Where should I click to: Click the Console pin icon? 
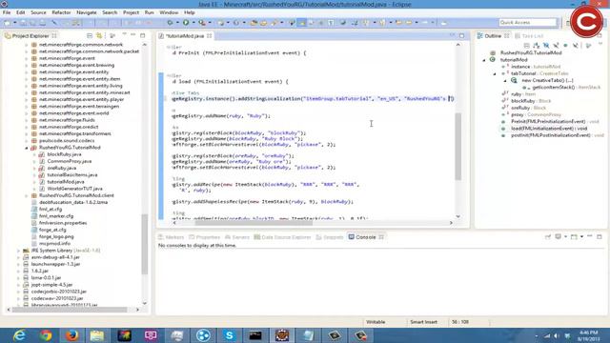548,237
